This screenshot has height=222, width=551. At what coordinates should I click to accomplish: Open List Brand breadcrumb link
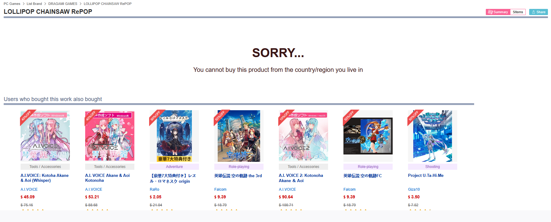(x=34, y=4)
